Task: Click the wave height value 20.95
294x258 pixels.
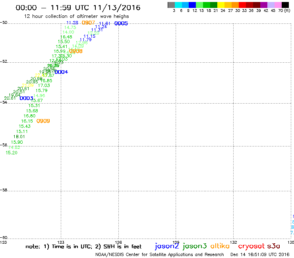Action: (x=32, y=82)
